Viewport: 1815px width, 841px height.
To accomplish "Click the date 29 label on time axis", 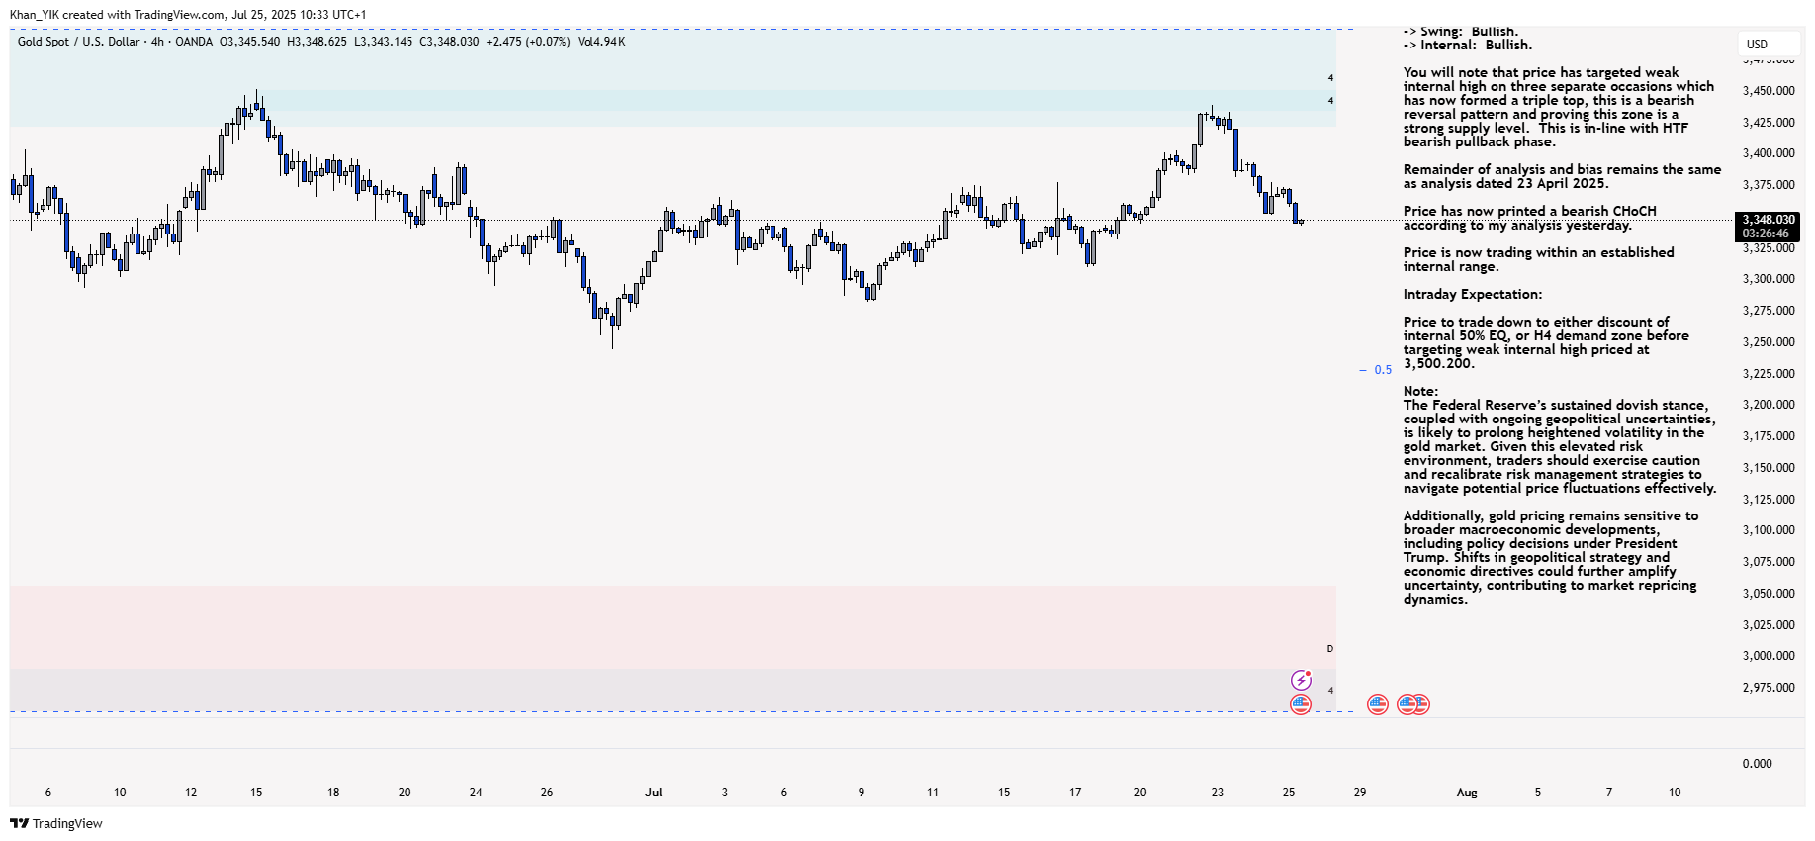I will 1360,793.
